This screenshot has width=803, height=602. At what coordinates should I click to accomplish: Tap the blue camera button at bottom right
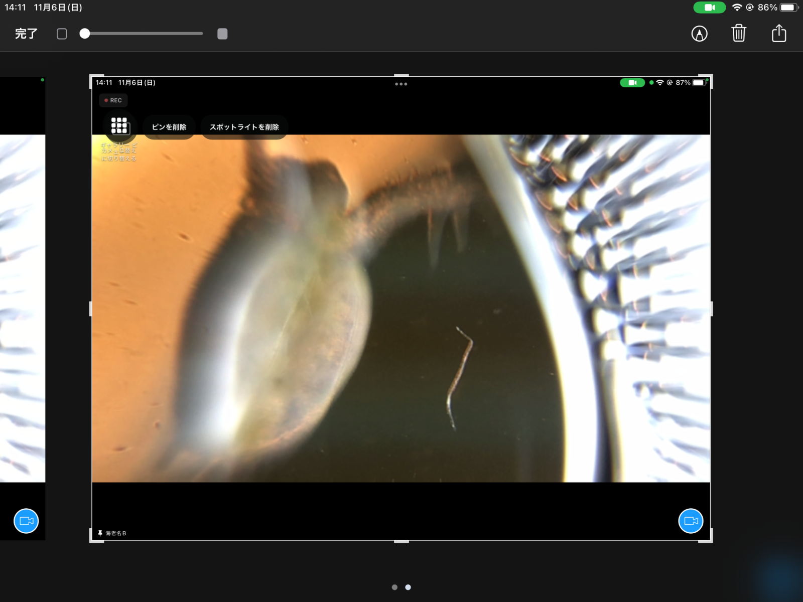[x=691, y=521]
